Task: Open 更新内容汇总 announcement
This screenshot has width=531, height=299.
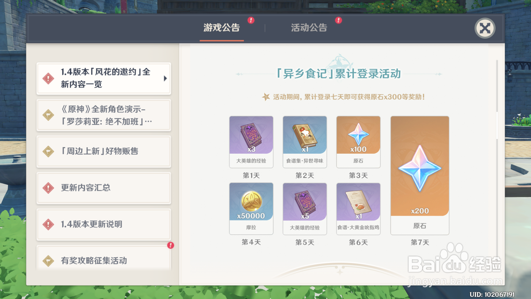Action: 104,188
